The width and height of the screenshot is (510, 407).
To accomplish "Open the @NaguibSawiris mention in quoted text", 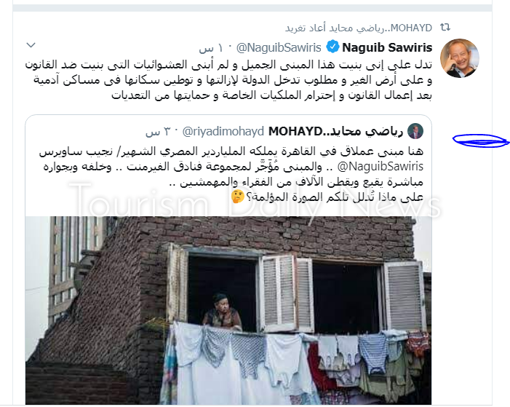I will [380, 167].
